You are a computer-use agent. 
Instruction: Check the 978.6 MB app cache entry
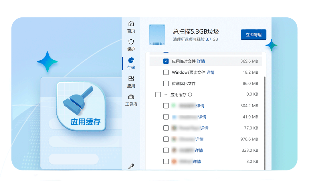pos(166,139)
